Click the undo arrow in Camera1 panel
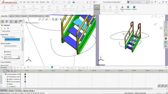Viewport: 168px width, 94px height. pyautogui.click(x=8, y=28)
